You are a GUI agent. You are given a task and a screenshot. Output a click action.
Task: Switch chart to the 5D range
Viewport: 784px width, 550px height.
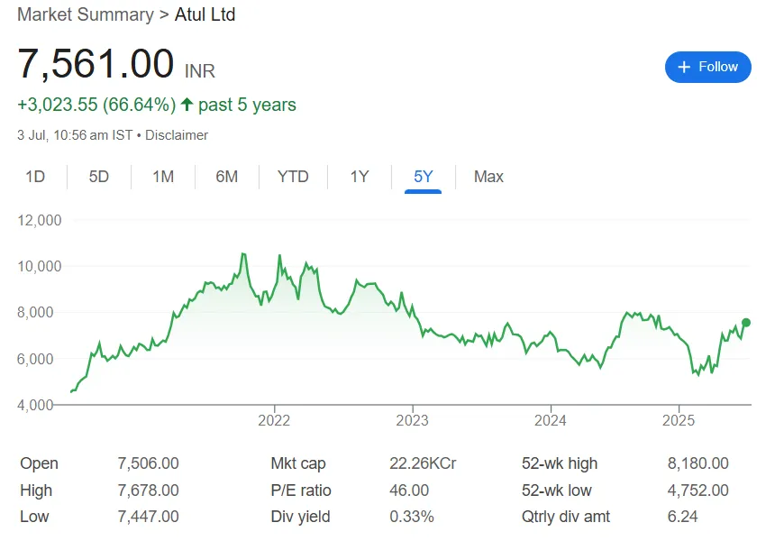(98, 177)
